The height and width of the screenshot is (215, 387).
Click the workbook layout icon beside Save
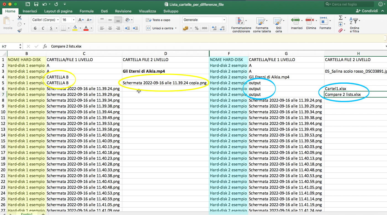28,4
